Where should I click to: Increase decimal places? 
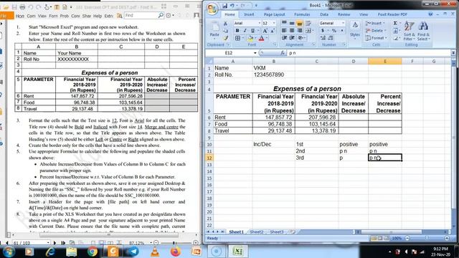[x=323, y=38]
